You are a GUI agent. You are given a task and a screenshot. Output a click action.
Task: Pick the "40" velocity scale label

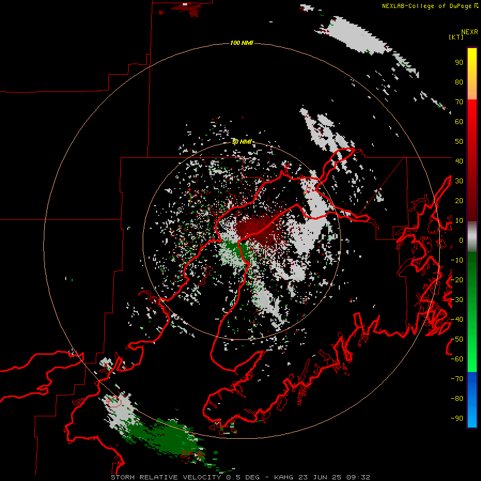(459, 161)
